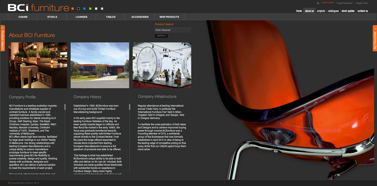This screenshot has height=186, width=377.
Task: Select the orange color theme square
Action: tap(73, 8)
